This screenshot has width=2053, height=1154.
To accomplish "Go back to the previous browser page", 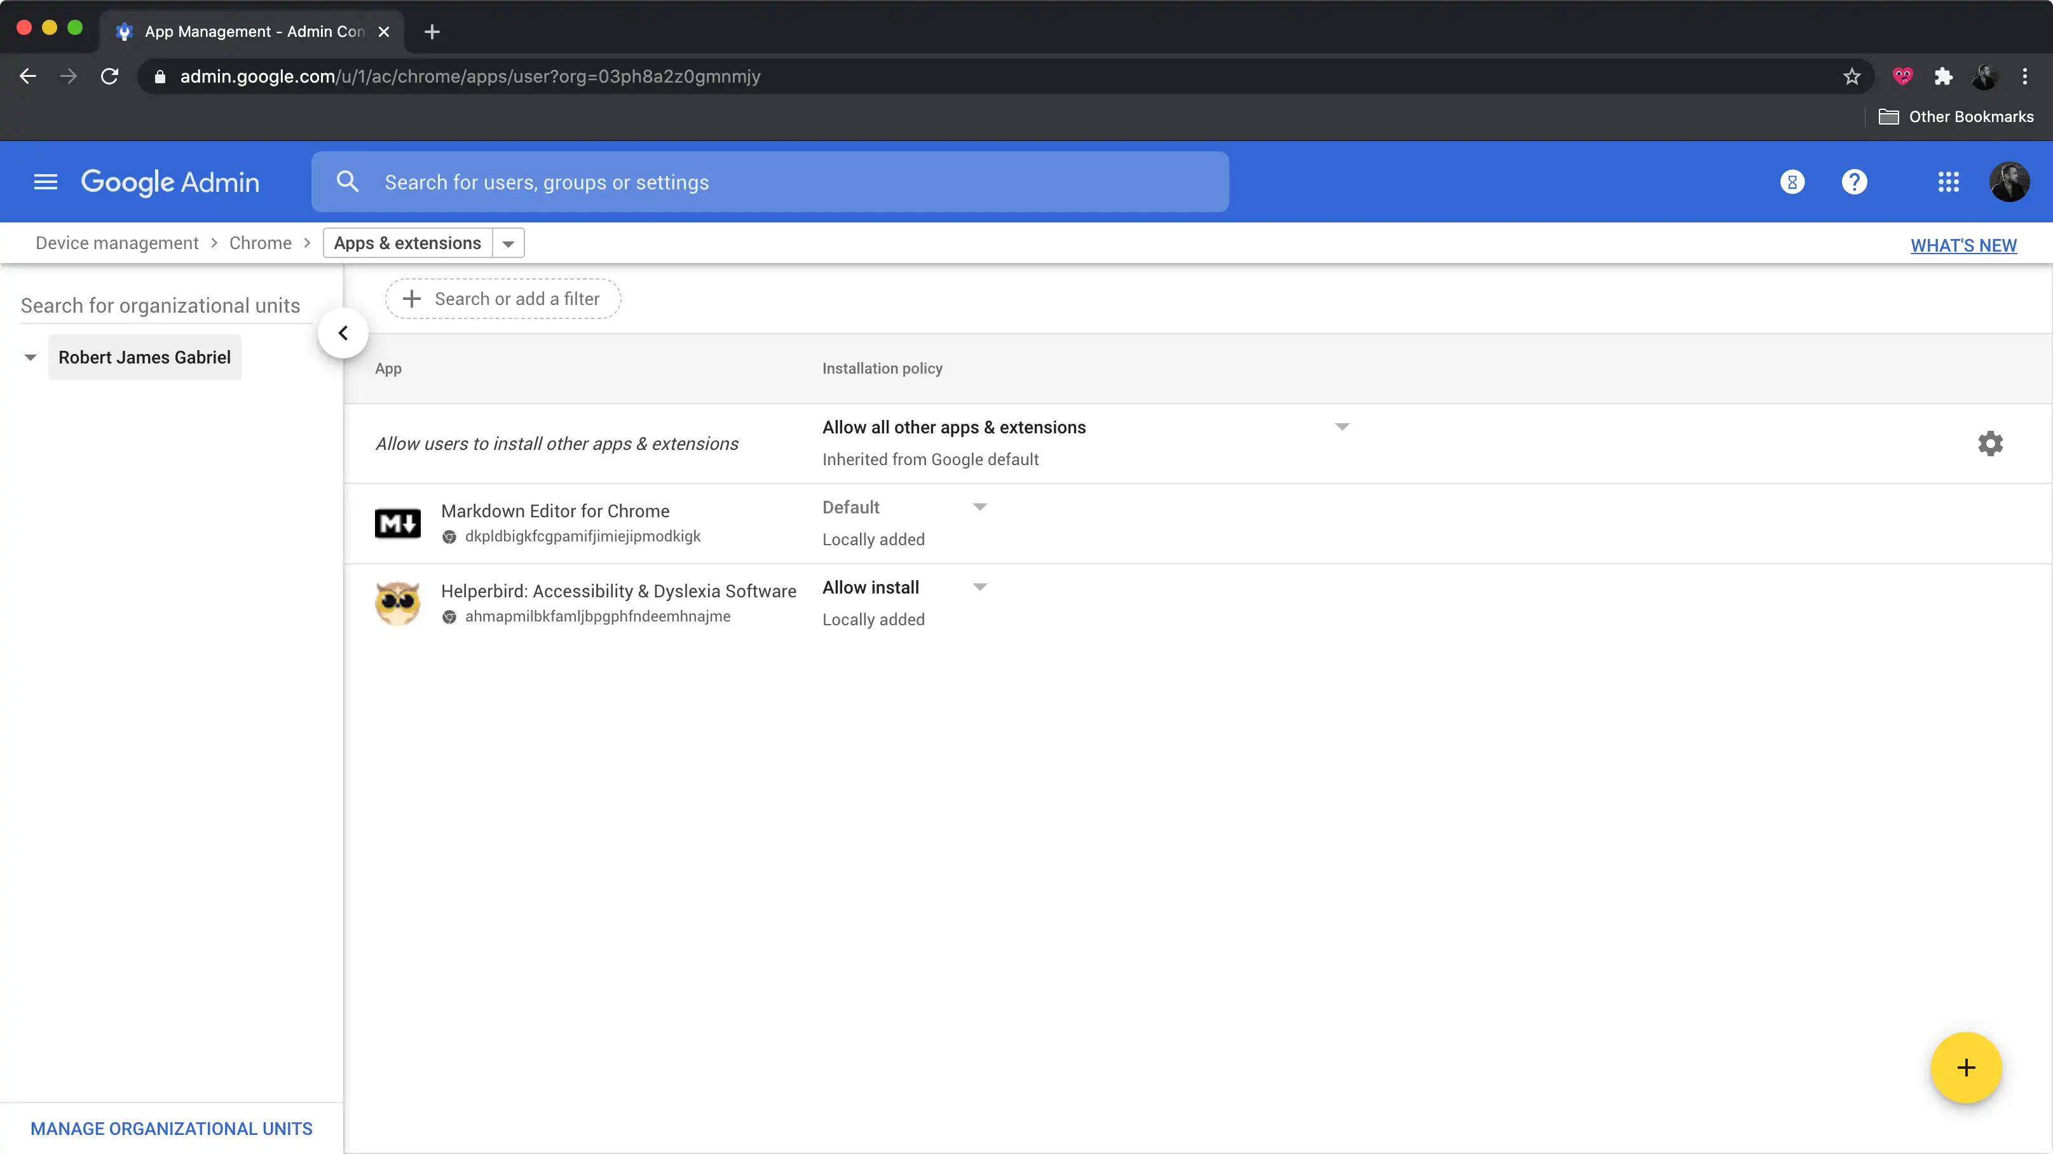I will 28,76.
